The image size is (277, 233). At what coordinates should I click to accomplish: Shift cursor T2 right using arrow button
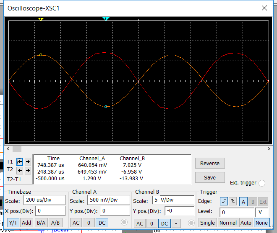pos(28,170)
